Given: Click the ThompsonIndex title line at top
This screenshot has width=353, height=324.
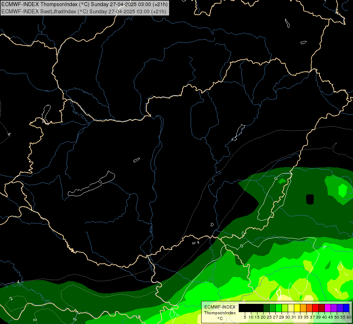Looking at the screenshot, I should click(84, 4).
